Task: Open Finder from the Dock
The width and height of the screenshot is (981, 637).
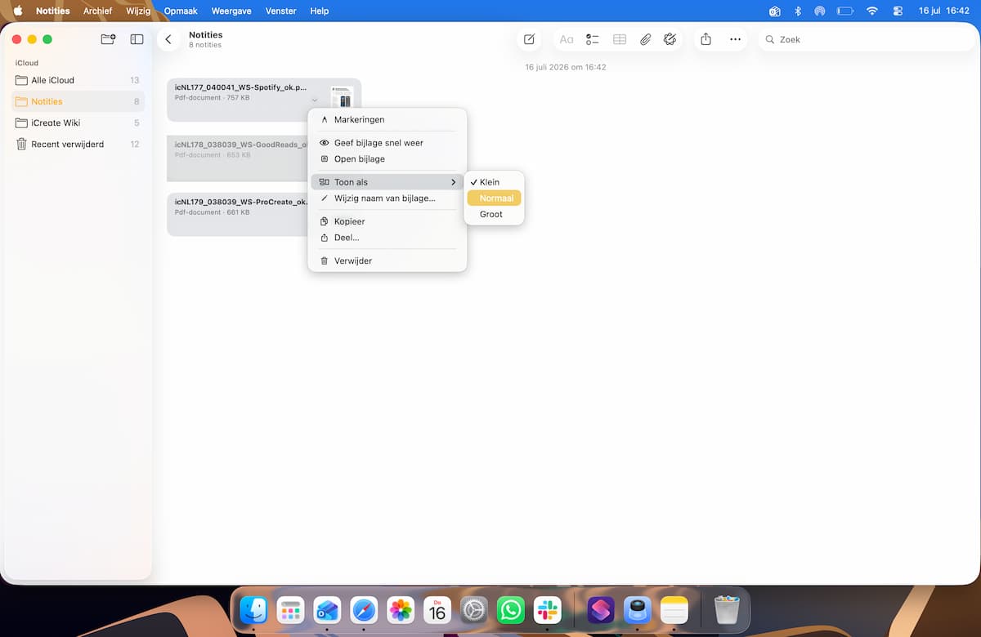Action: coord(254,610)
